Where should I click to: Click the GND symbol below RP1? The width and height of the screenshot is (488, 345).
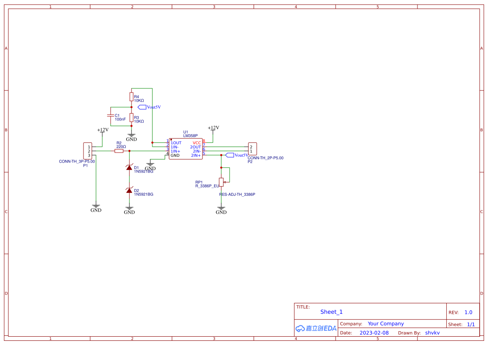pyautogui.click(x=221, y=207)
